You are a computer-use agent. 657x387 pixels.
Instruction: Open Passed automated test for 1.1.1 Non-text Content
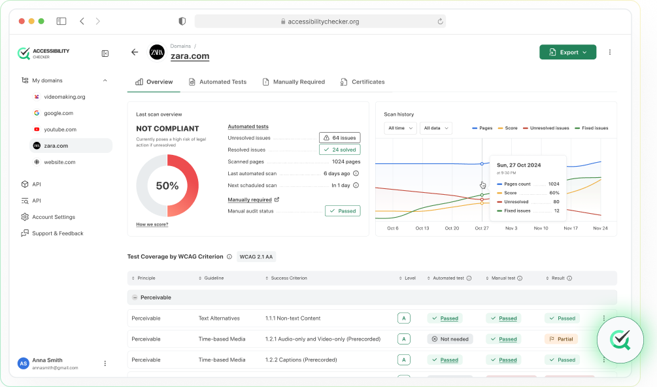(445, 318)
